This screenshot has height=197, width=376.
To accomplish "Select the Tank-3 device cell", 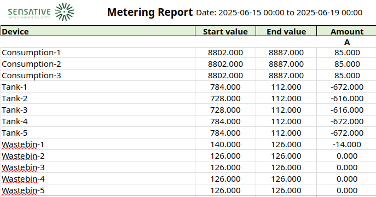I will [98, 110].
